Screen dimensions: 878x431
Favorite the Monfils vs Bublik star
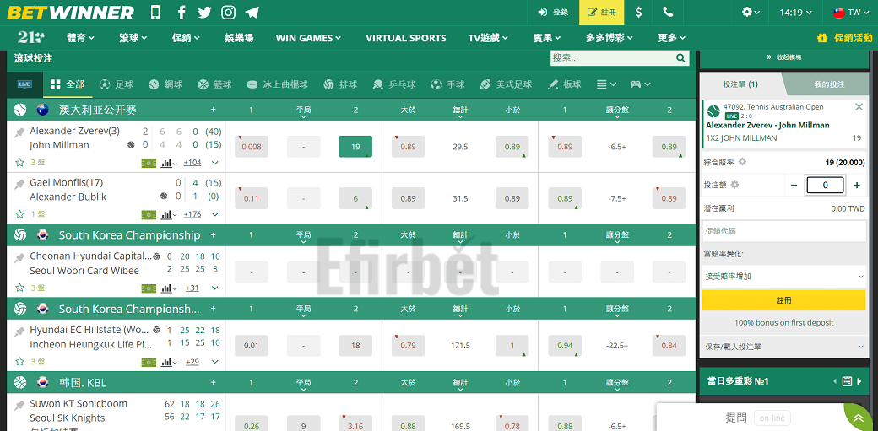pos(19,214)
